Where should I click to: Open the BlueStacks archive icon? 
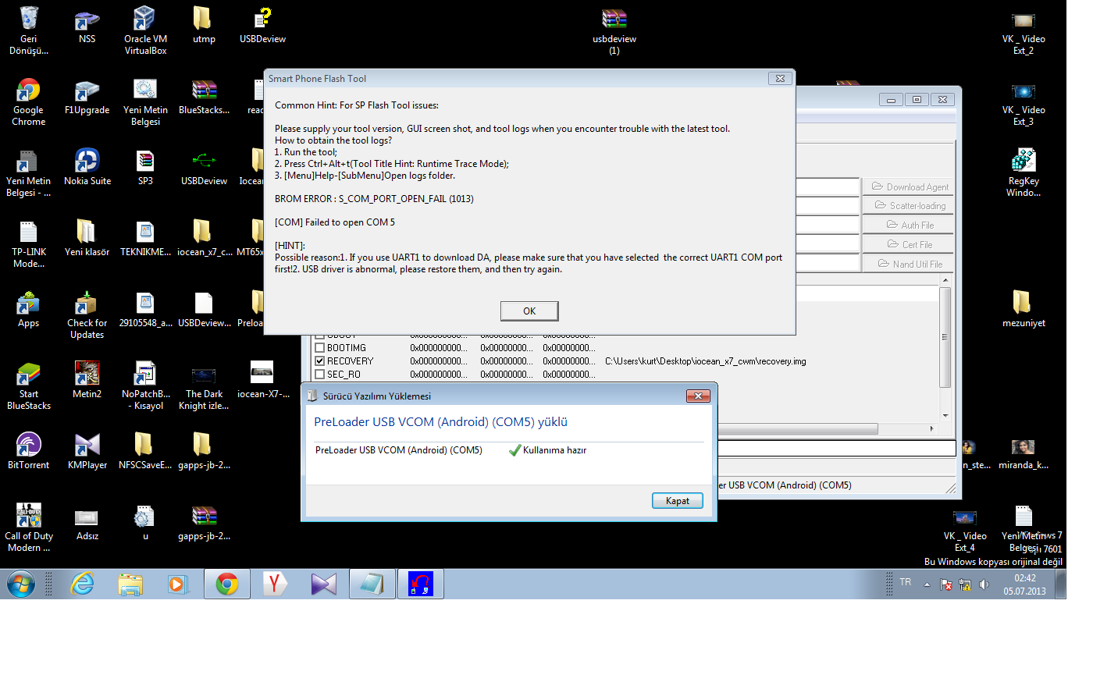point(204,97)
